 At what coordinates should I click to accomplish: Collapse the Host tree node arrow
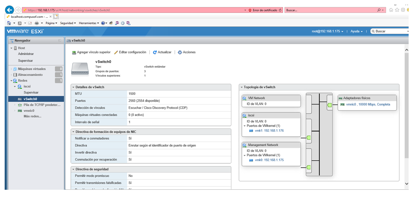tap(11, 48)
